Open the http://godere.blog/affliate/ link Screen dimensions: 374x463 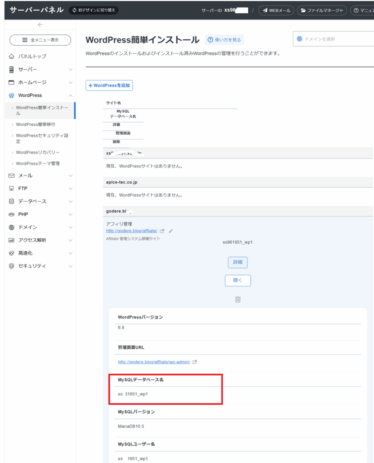[132, 231]
